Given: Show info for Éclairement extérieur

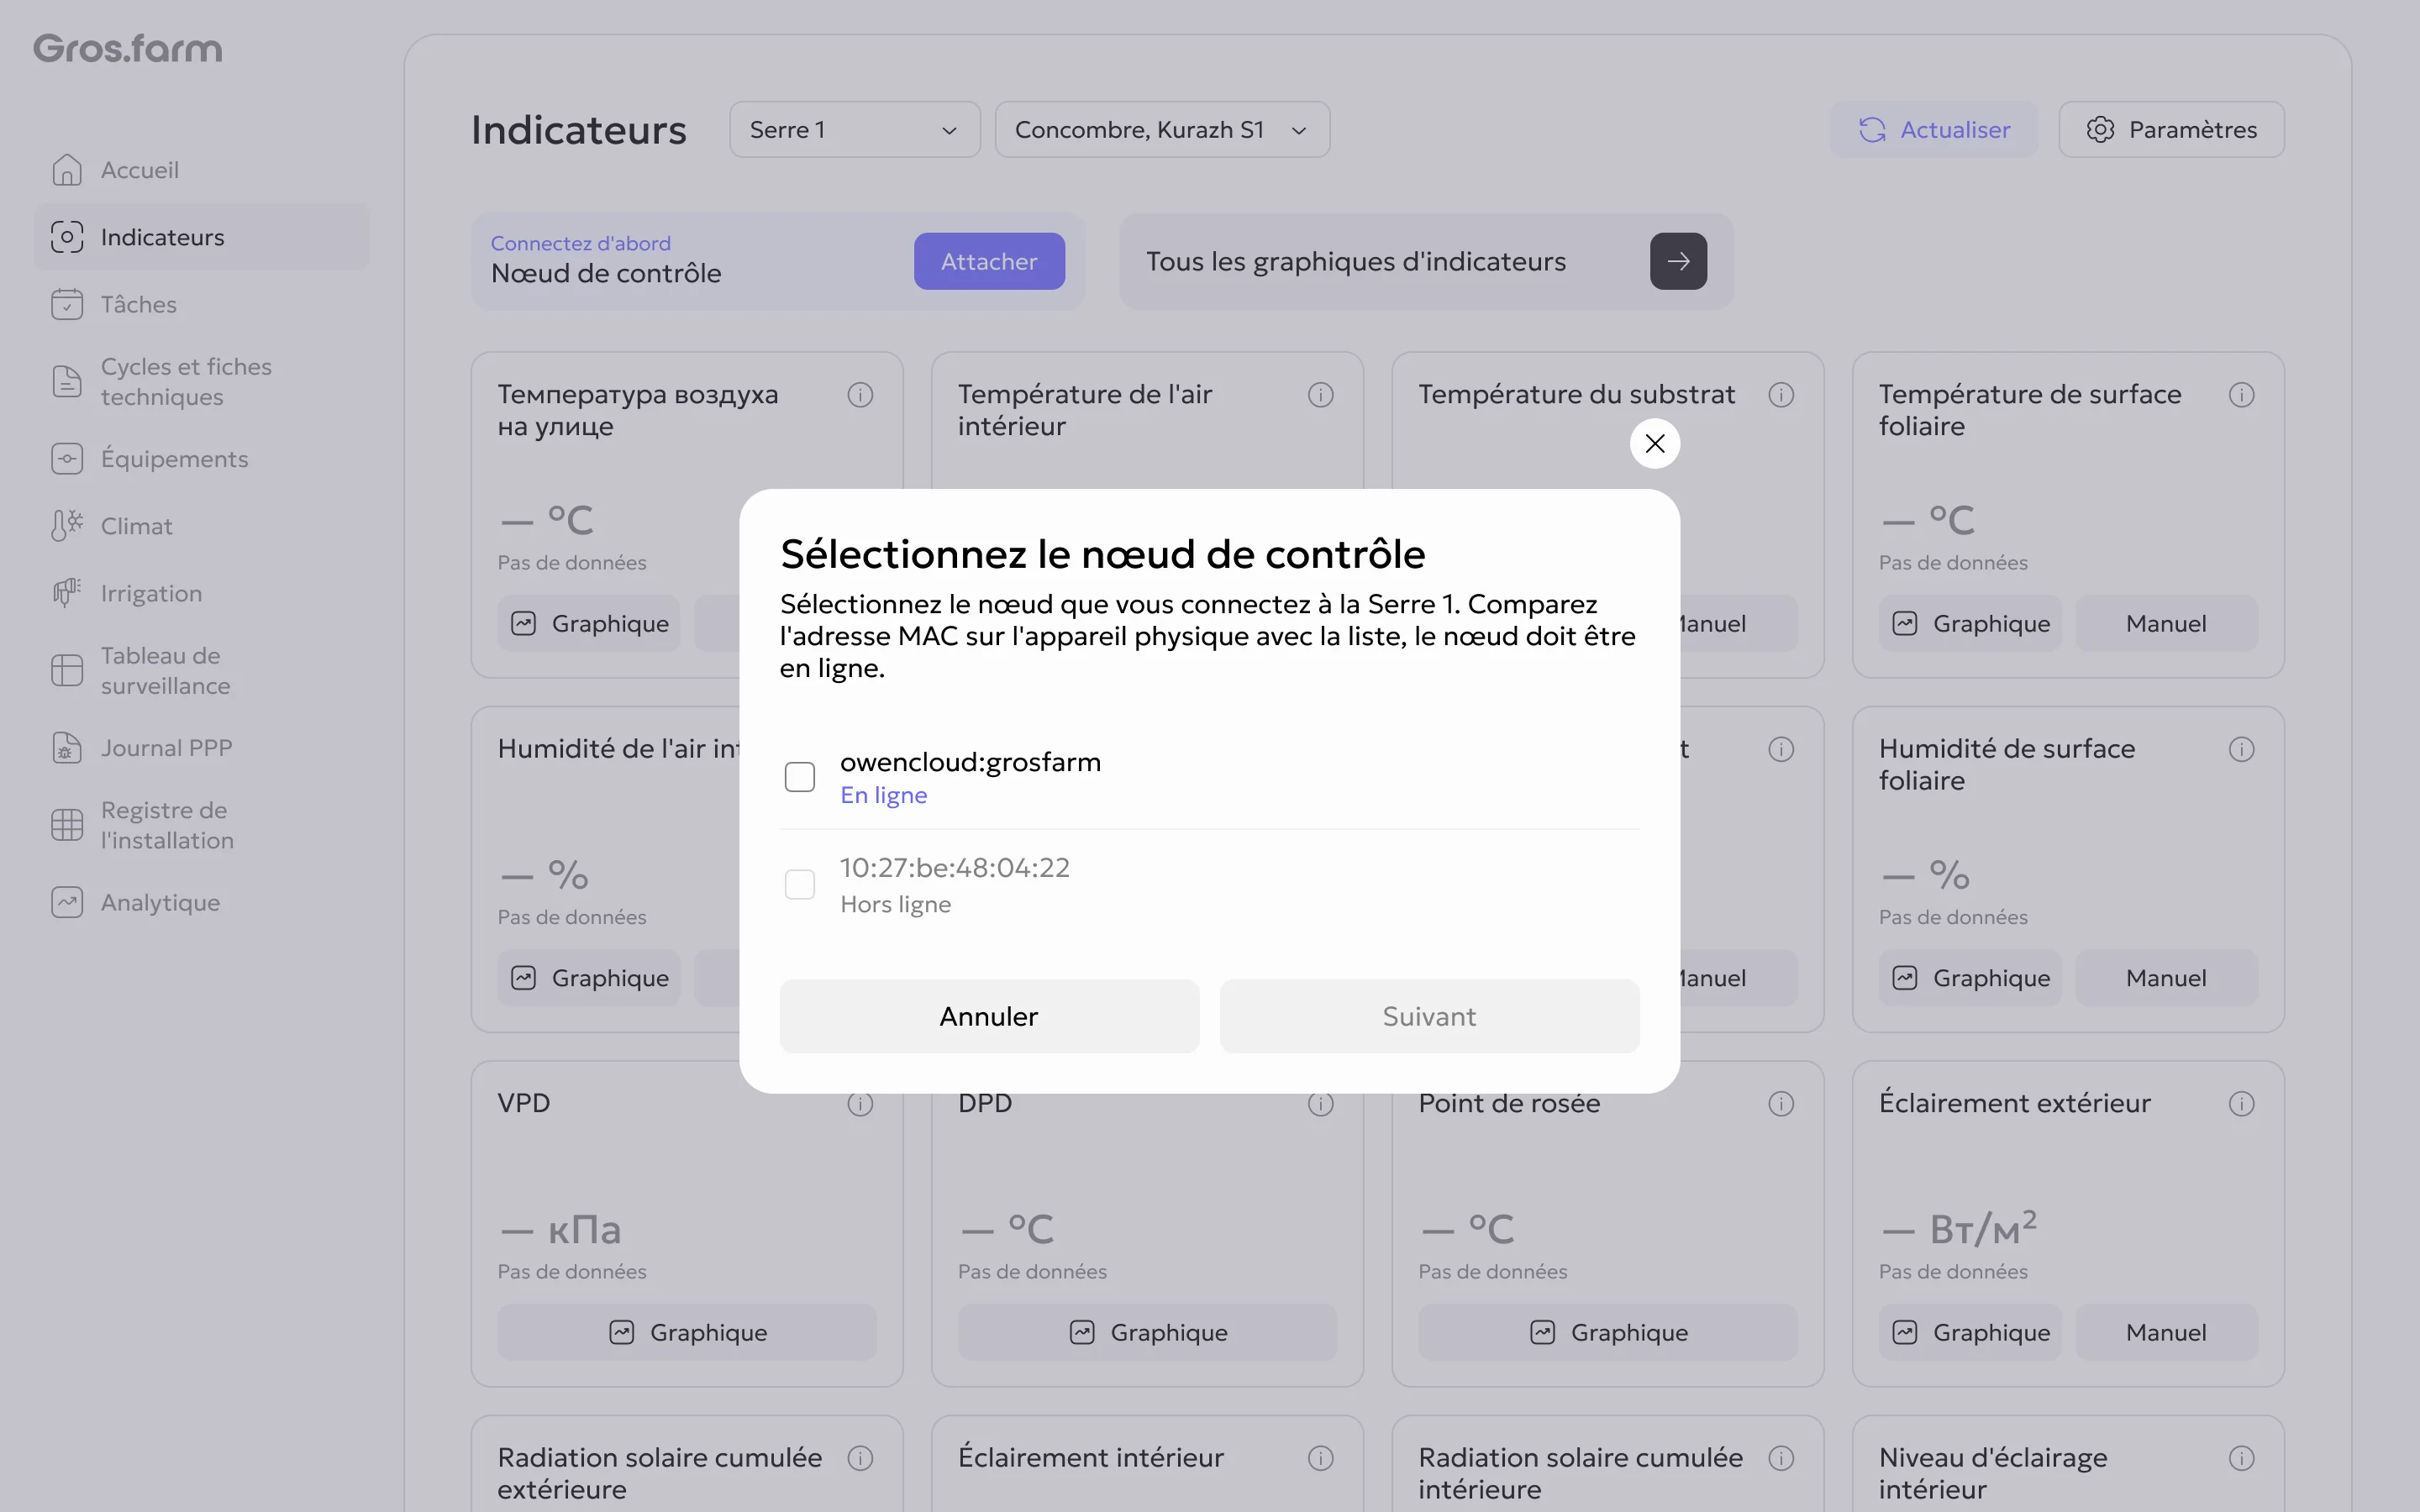Looking at the screenshot, I should coord(2241,1104).
